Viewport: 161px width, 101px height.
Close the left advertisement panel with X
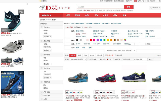pyautogui.click(x=27, y=4)
